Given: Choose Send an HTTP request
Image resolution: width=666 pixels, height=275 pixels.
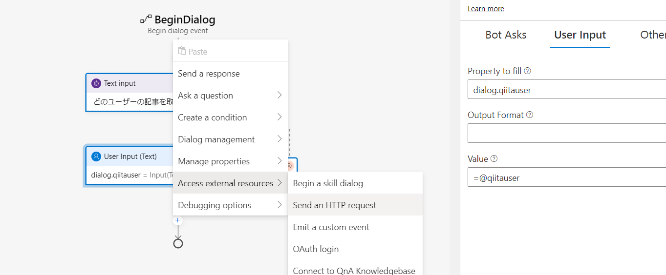Looking at the screenshot, I should coord(335,205).
